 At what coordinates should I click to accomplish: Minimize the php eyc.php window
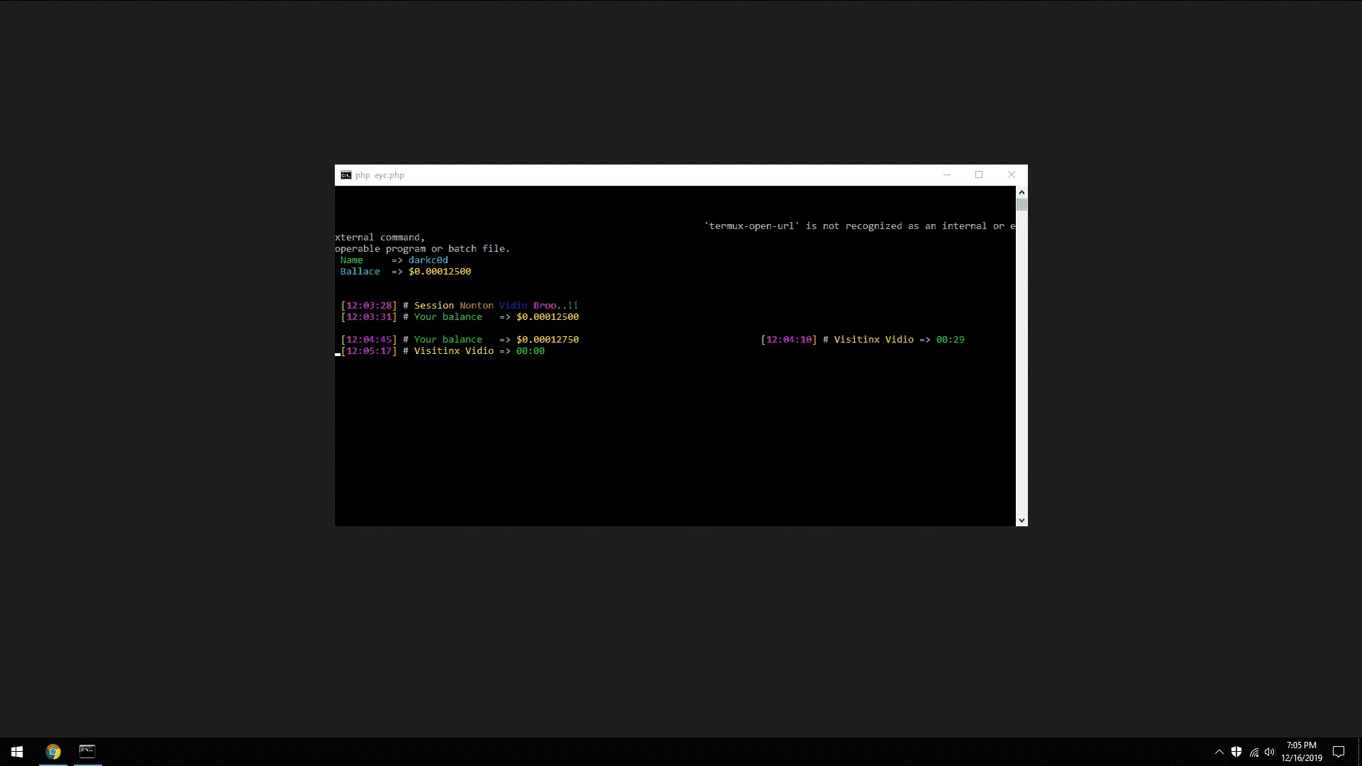[x=946, y=175]
